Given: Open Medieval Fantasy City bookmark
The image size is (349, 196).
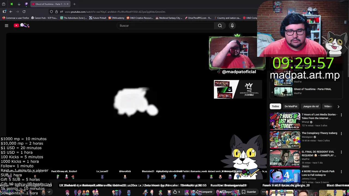Looking at the screenshot, I should [169, 18].
